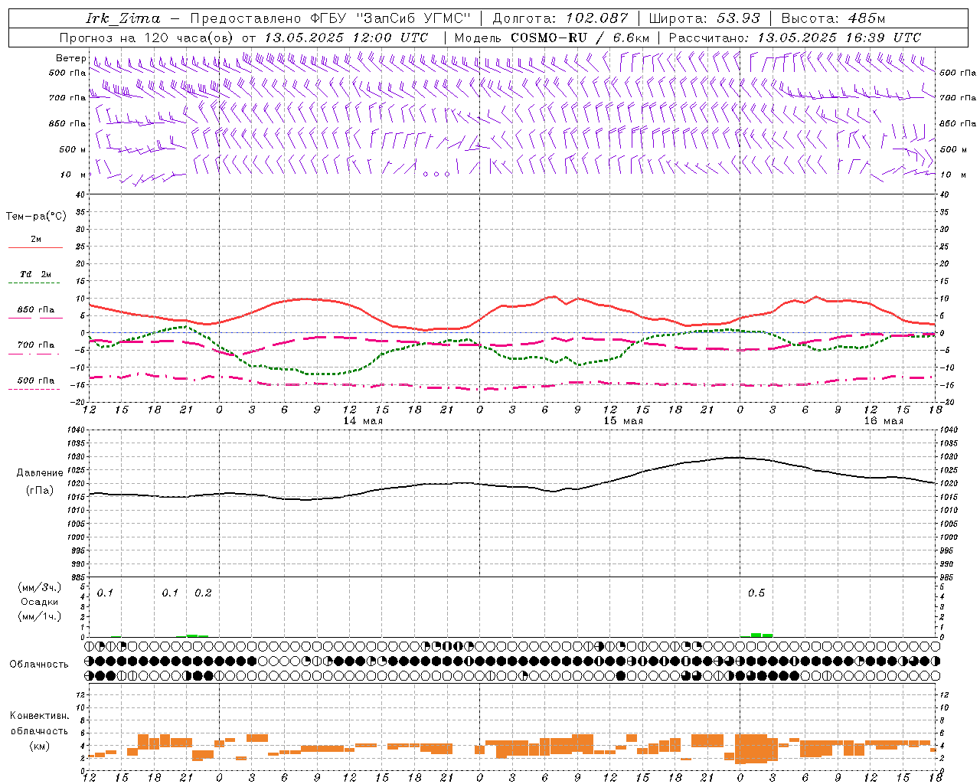Click the '(гПа)' unit label under Давление
Viewport: 980px width, 784px height.
pos(40,491)
